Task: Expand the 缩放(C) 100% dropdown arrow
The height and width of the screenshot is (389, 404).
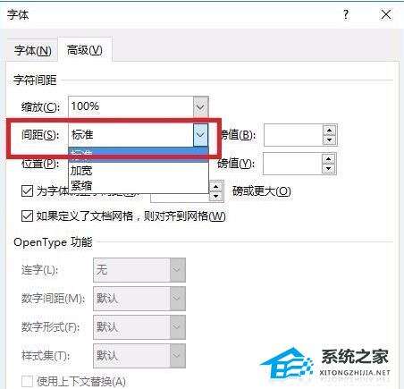Action: 200,106
